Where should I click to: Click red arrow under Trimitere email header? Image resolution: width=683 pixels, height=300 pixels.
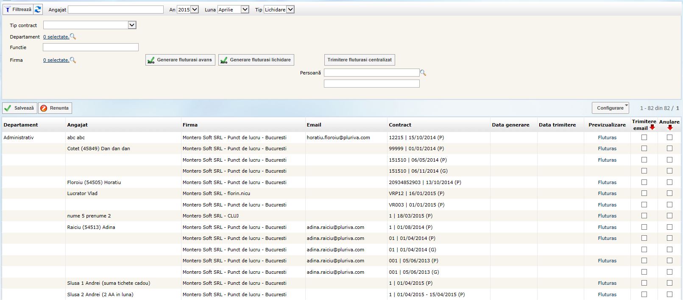(652, 127)
